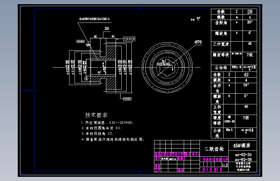Viewport: 280px width, 181px height.
Task: Select the material text 45#调质
Action: click(242, 146)
